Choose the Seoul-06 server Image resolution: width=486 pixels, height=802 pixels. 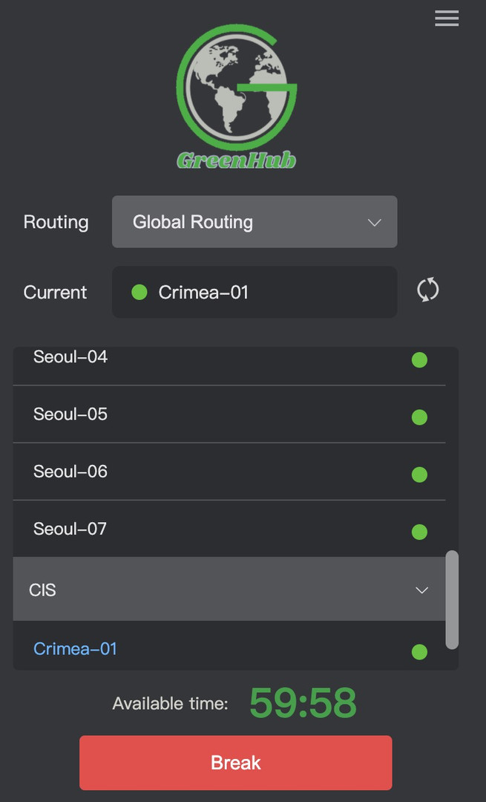tap(70, 472)
